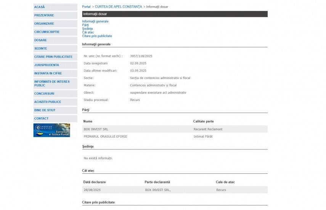Viewport: 326px width, 210px height.
Task: Click CITARE PRIN PUBLICITATE sidebar entry
Action: pos(55,57)
